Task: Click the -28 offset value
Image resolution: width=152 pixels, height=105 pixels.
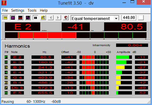Action: click(x=69, y=83)
